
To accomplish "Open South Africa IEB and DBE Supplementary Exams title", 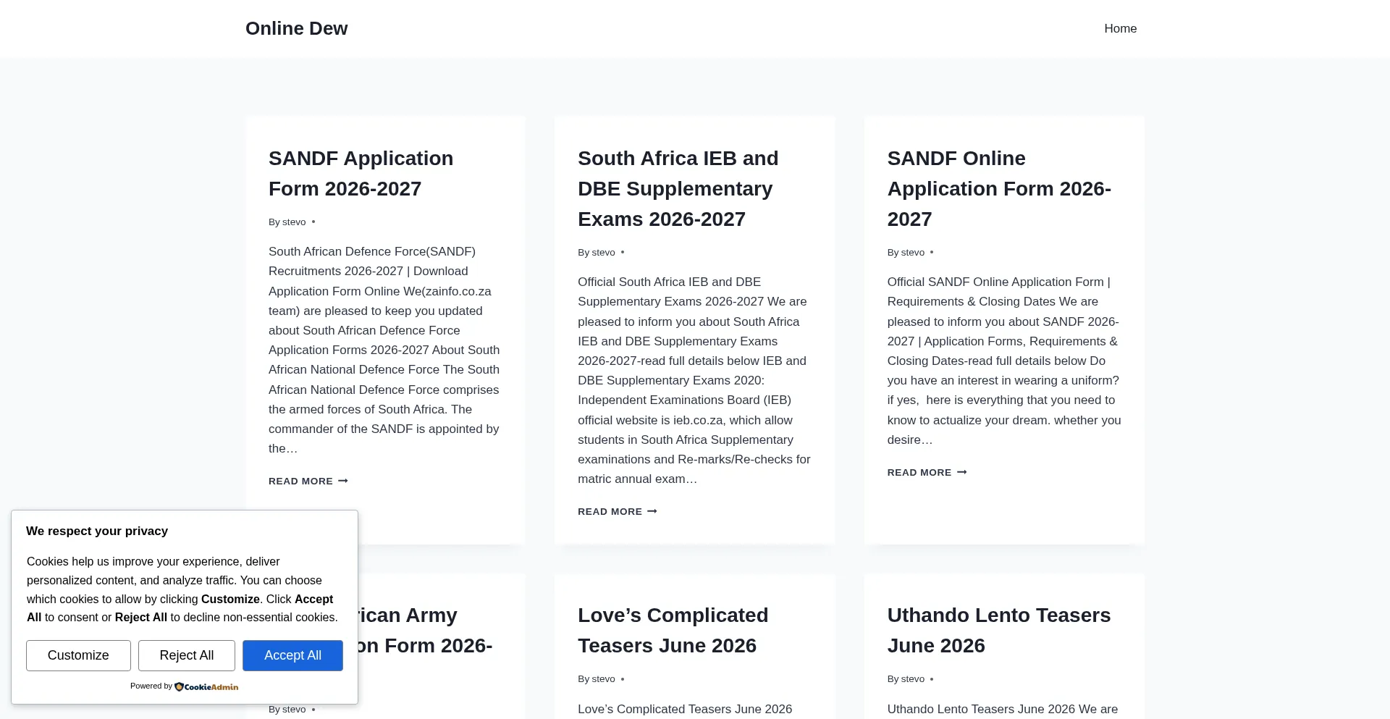I will click(678, 188).
